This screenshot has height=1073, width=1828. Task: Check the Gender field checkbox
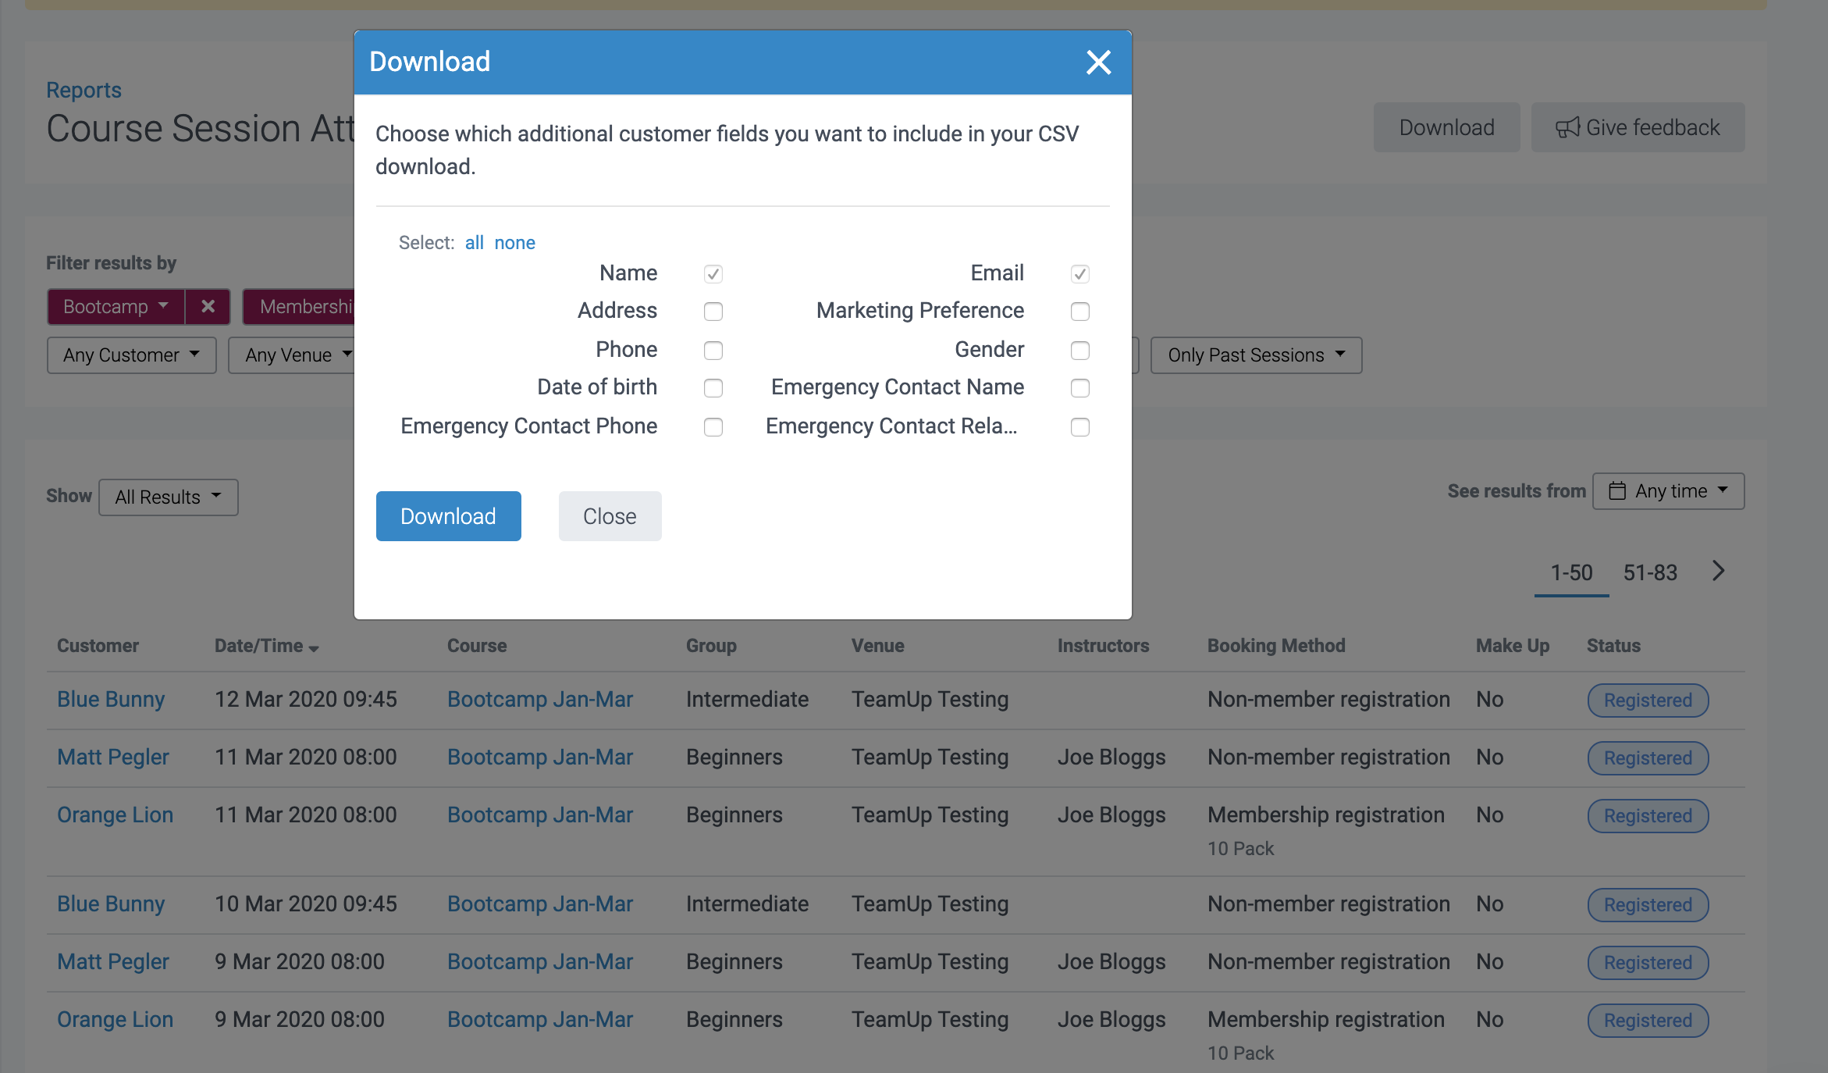1079,351
